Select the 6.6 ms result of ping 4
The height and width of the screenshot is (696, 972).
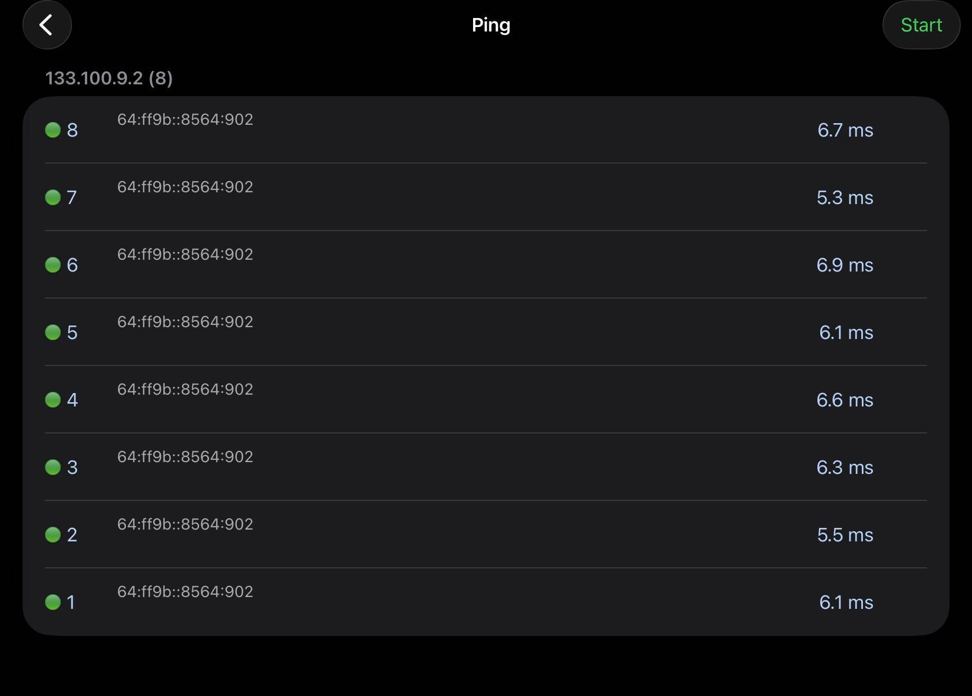[844, 400]
